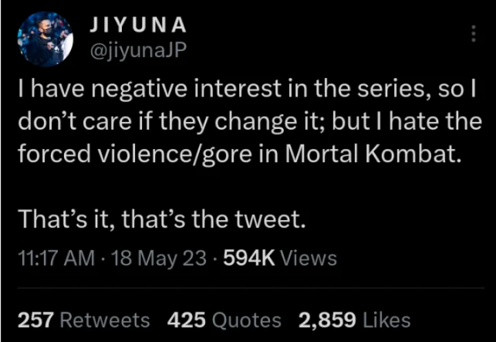Screen dimensions: 496x342
Task: Show the 2,859 Likes list
Action: (x=354, y=320)
